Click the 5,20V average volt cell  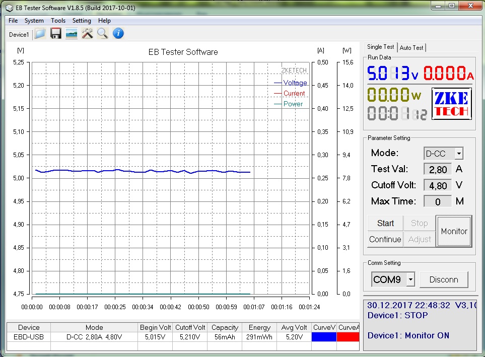point(294,337)
